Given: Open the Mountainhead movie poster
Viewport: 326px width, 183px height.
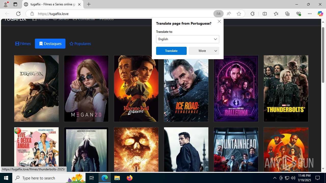Looking at the screenshot, I should (236, 150).
